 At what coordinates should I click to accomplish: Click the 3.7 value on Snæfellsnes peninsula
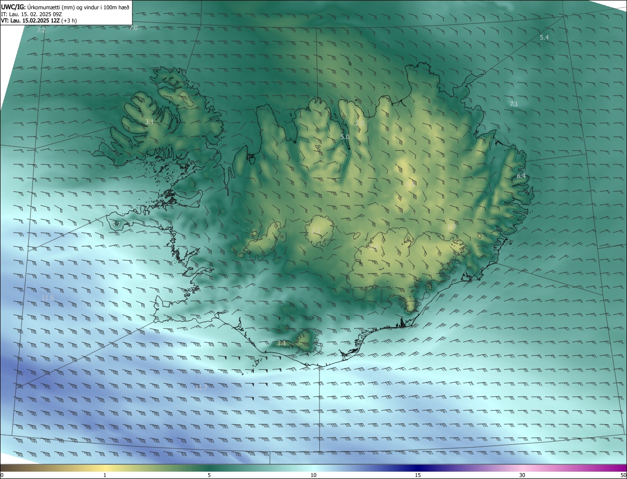pos(116,224)
